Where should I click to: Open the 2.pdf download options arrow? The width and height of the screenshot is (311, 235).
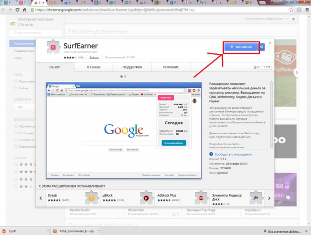click(48, 231)
